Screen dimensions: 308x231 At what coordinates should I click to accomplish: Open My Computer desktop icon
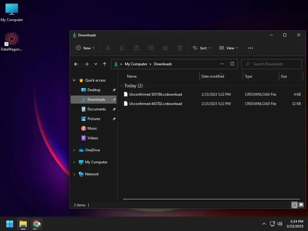tap(12, 13)
